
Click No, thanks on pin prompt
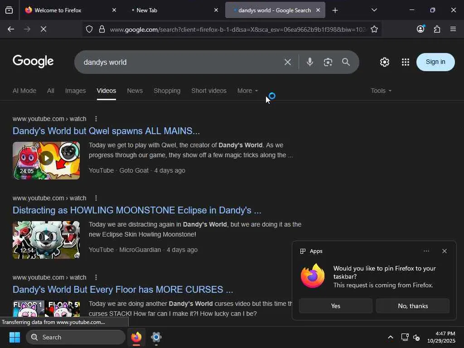coord(413,306)
